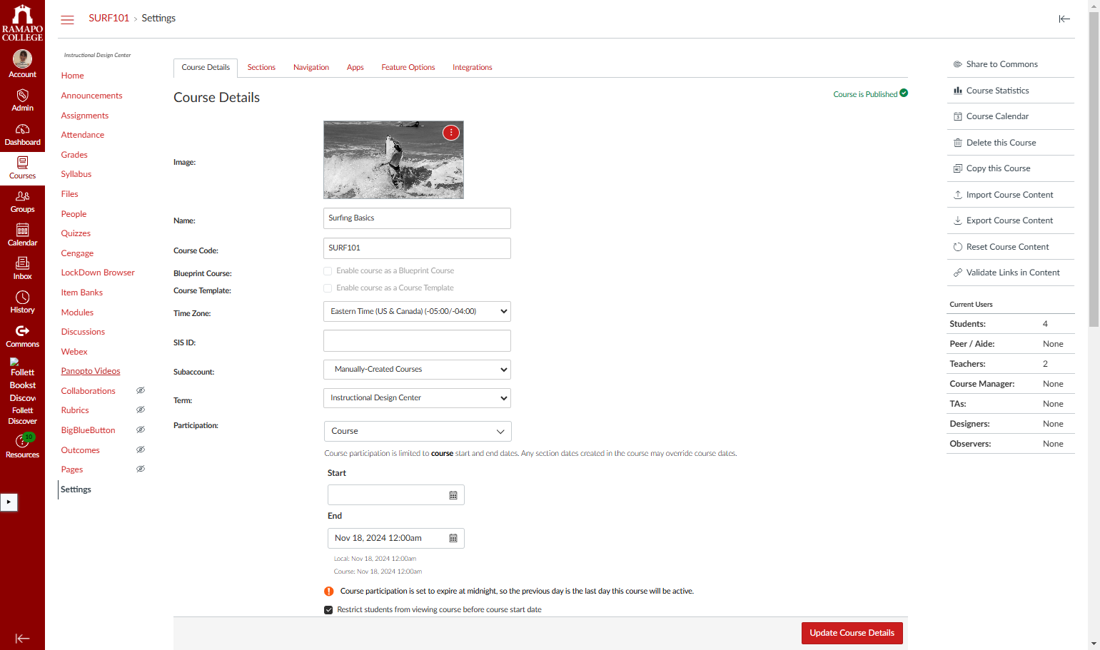Image resolution: width=1100 pixels, height=650 pixels.
Task: Open the global Calendar
Action: tap(22, 235)
